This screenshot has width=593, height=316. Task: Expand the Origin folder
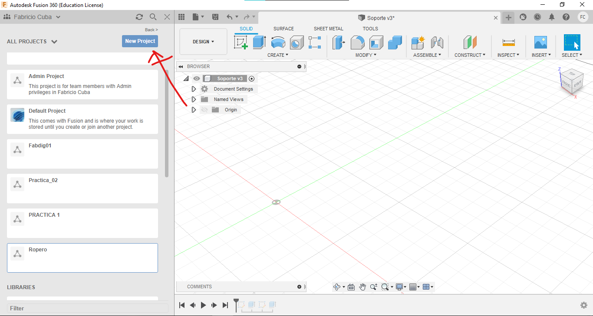tap(194, 110)
